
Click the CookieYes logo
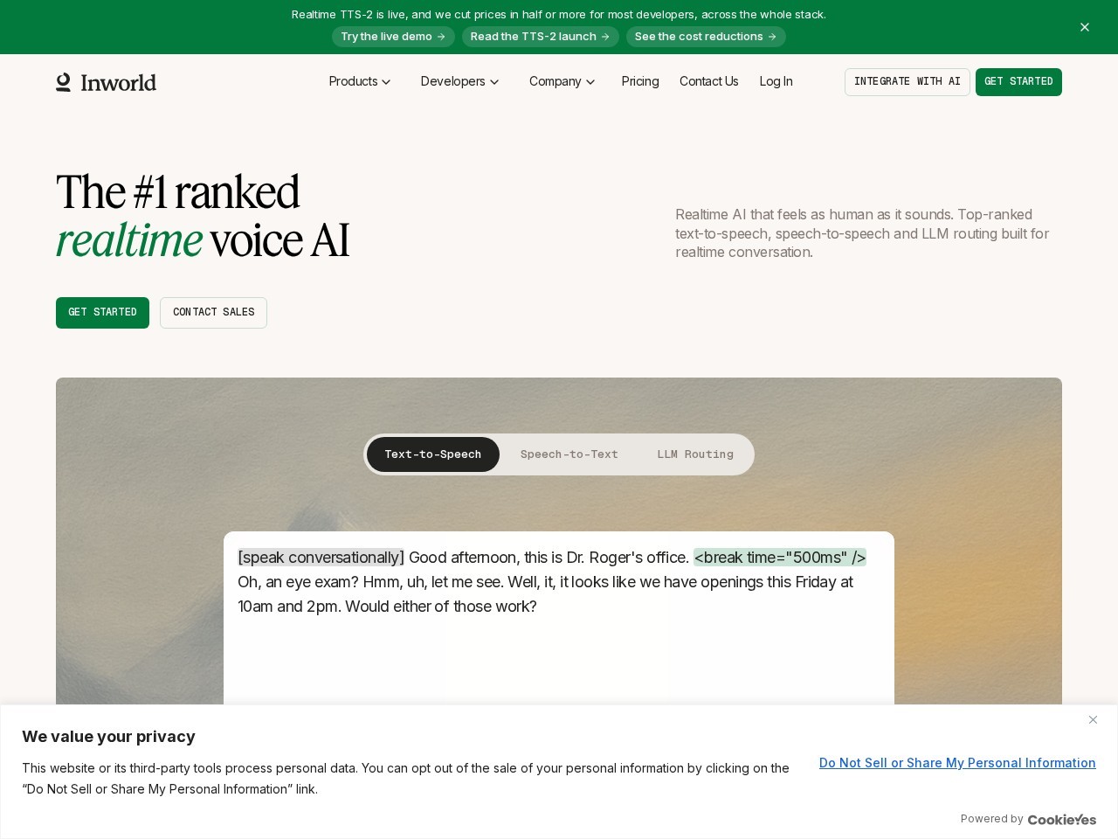(1062, 819)
